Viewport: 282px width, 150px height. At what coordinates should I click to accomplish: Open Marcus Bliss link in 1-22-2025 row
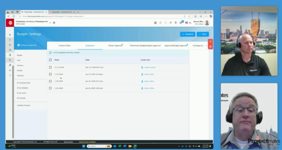(149, 88)
